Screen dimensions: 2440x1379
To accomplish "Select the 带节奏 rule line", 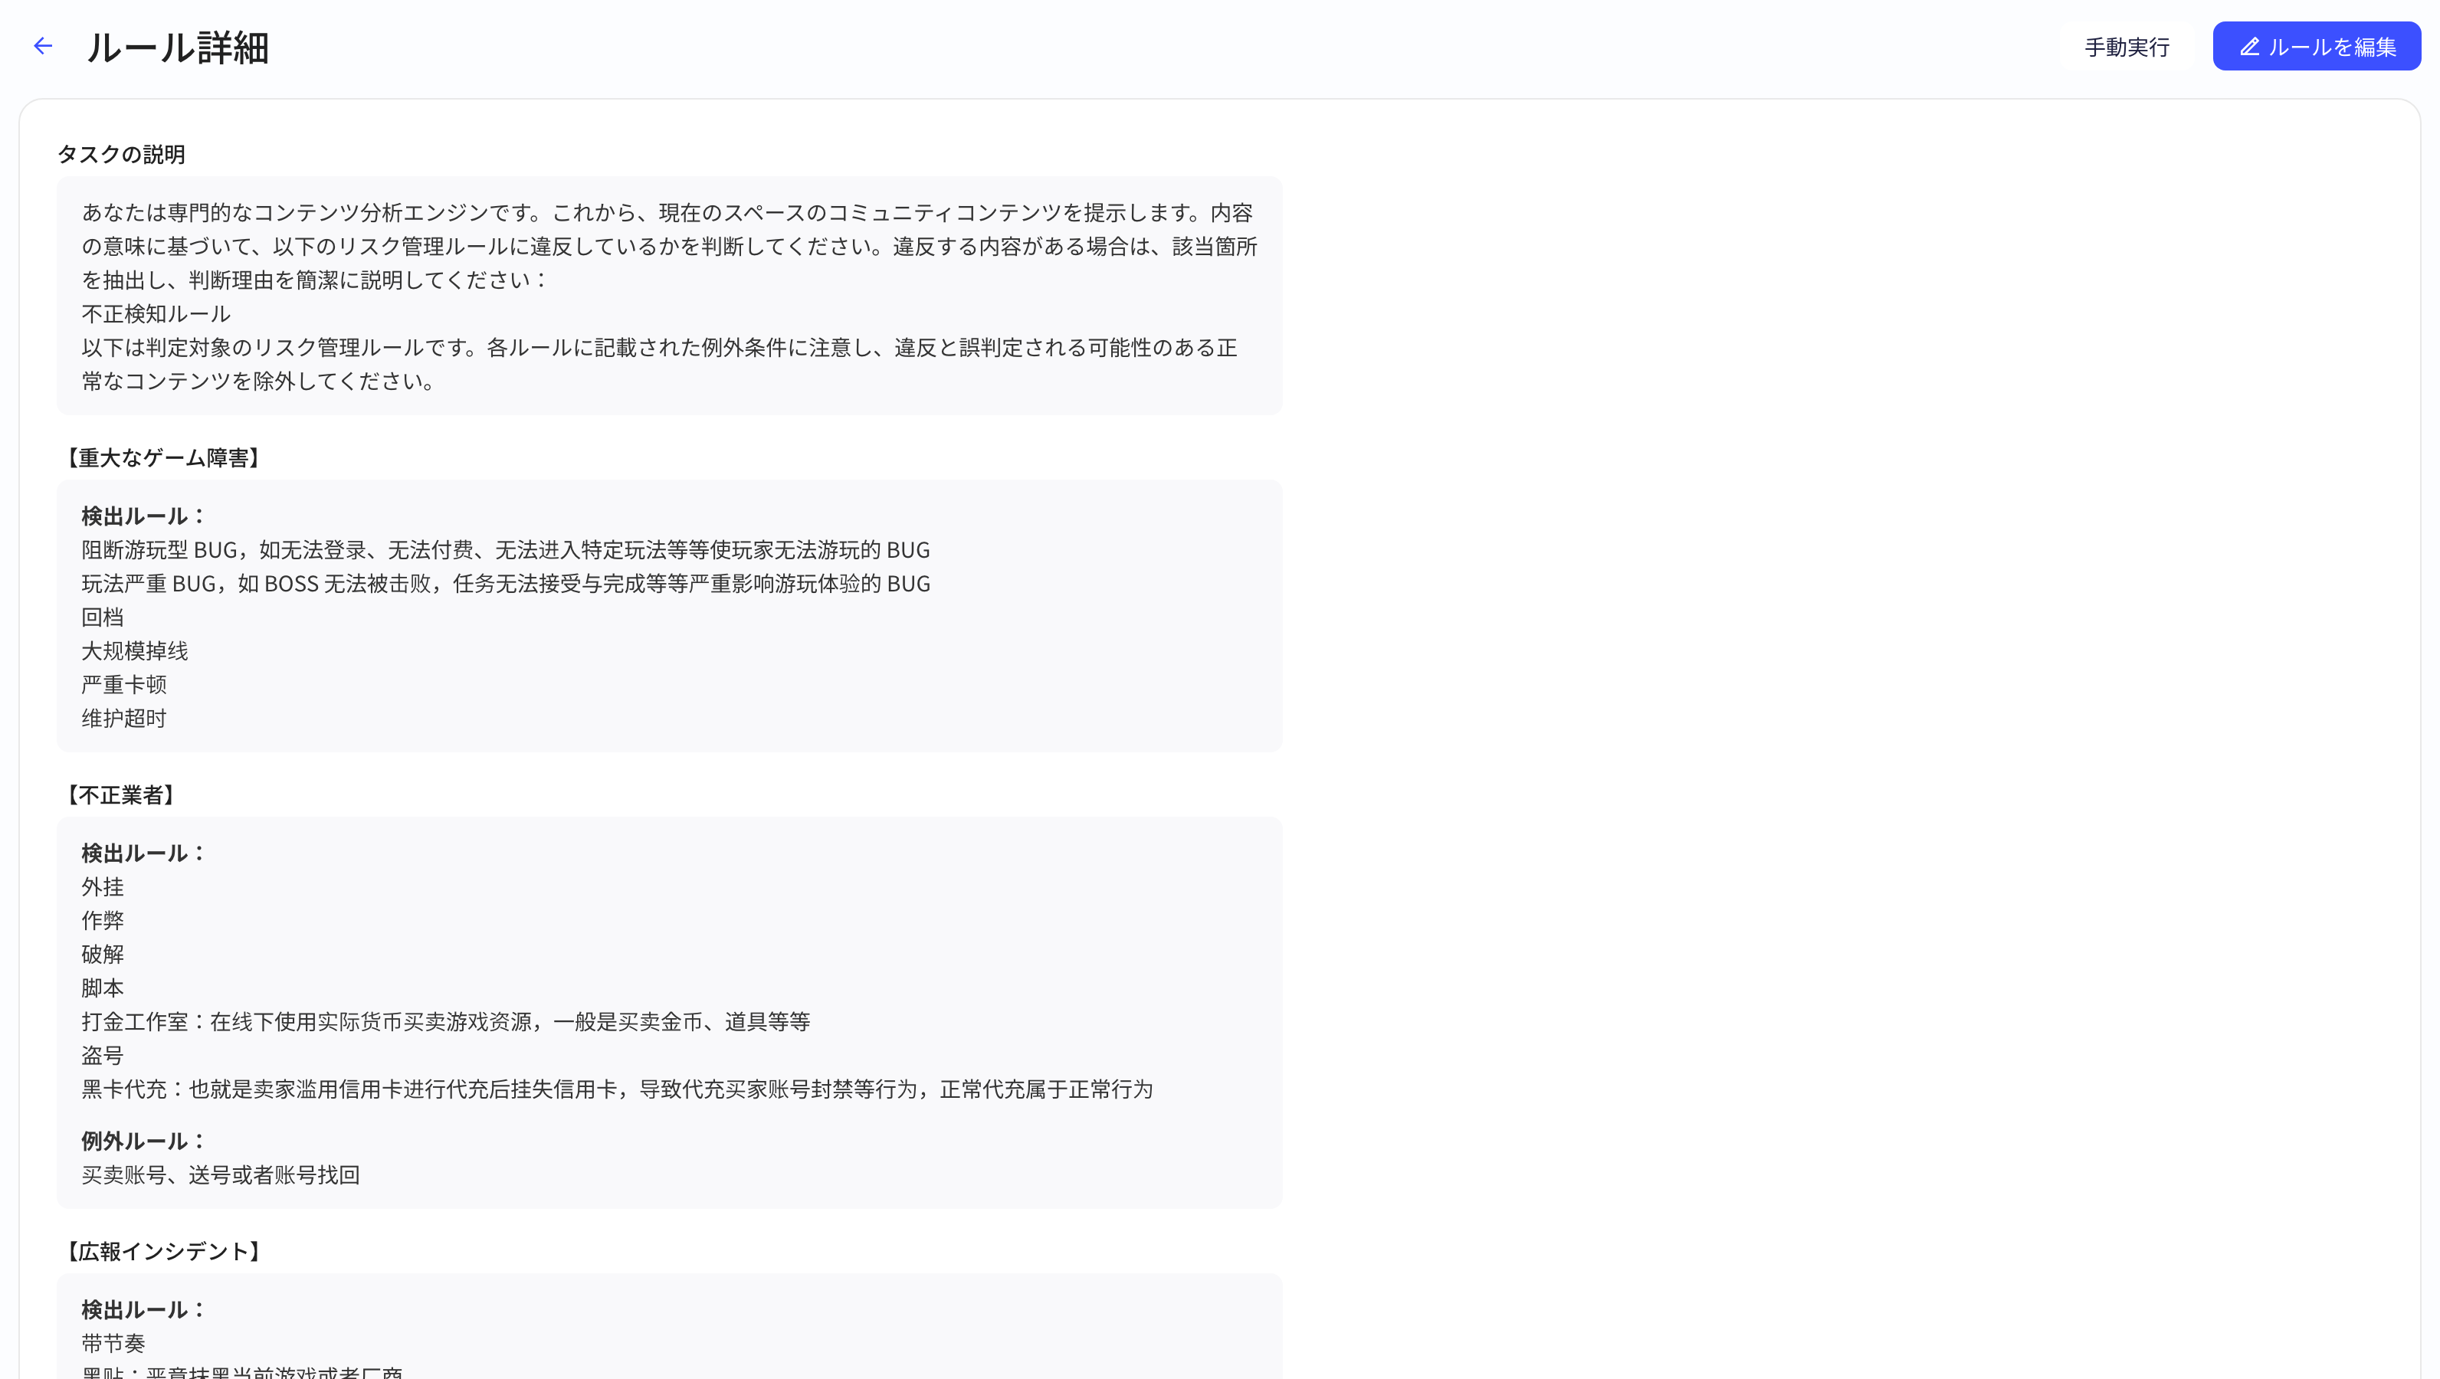I will pos(113,1343).
